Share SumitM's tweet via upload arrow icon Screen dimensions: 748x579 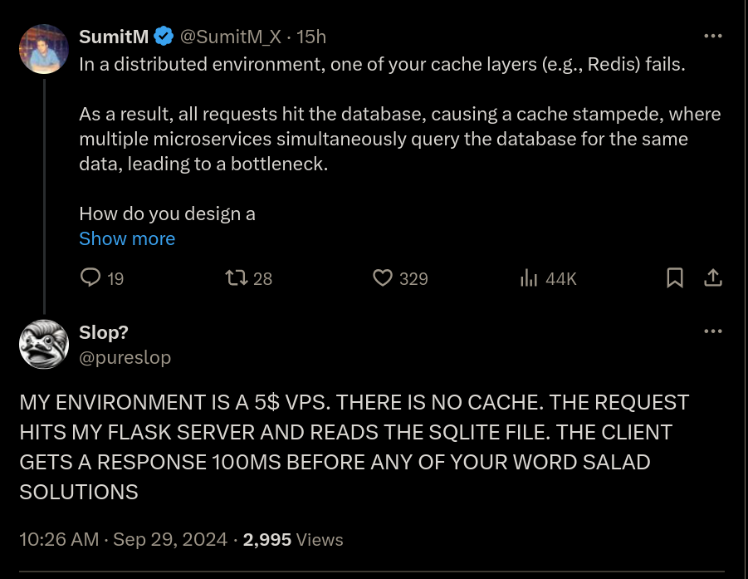(x=712, y=277)
